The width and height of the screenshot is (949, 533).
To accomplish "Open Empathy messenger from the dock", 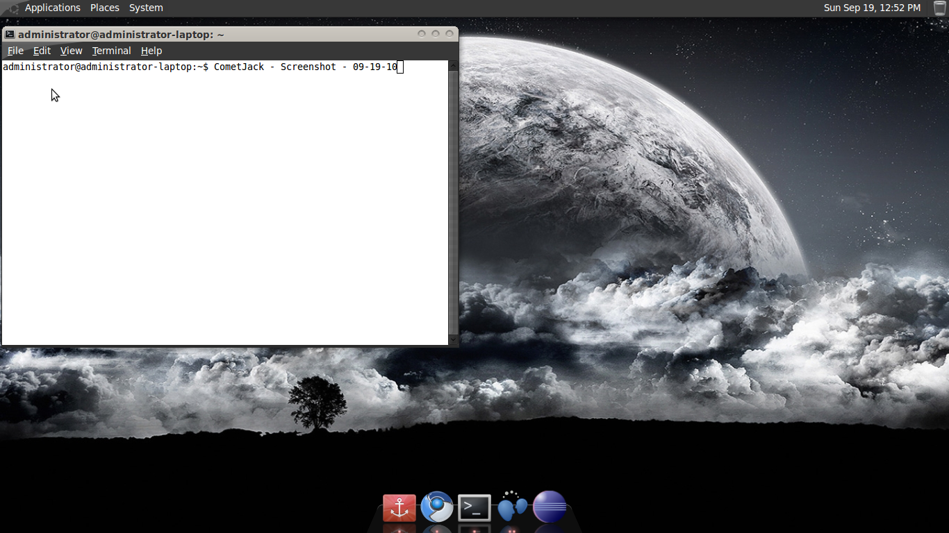I will tap(511, 507).
